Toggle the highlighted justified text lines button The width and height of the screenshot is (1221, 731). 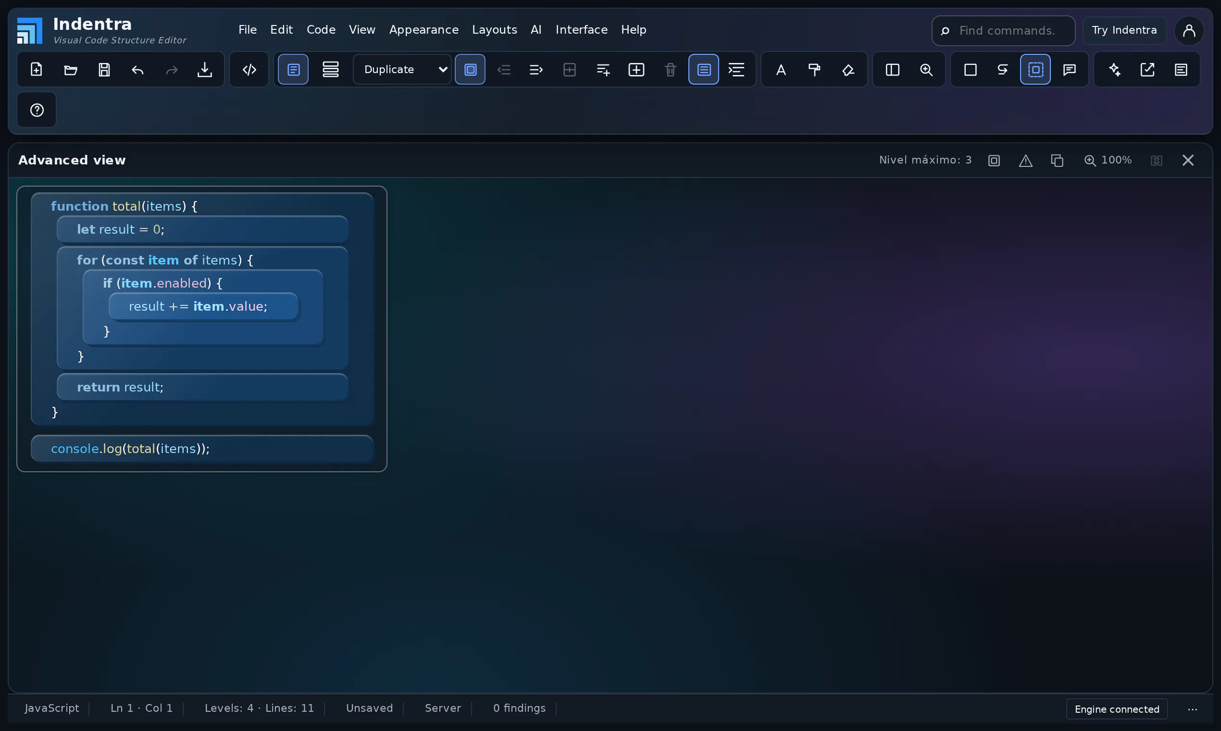tap(704, 69)
